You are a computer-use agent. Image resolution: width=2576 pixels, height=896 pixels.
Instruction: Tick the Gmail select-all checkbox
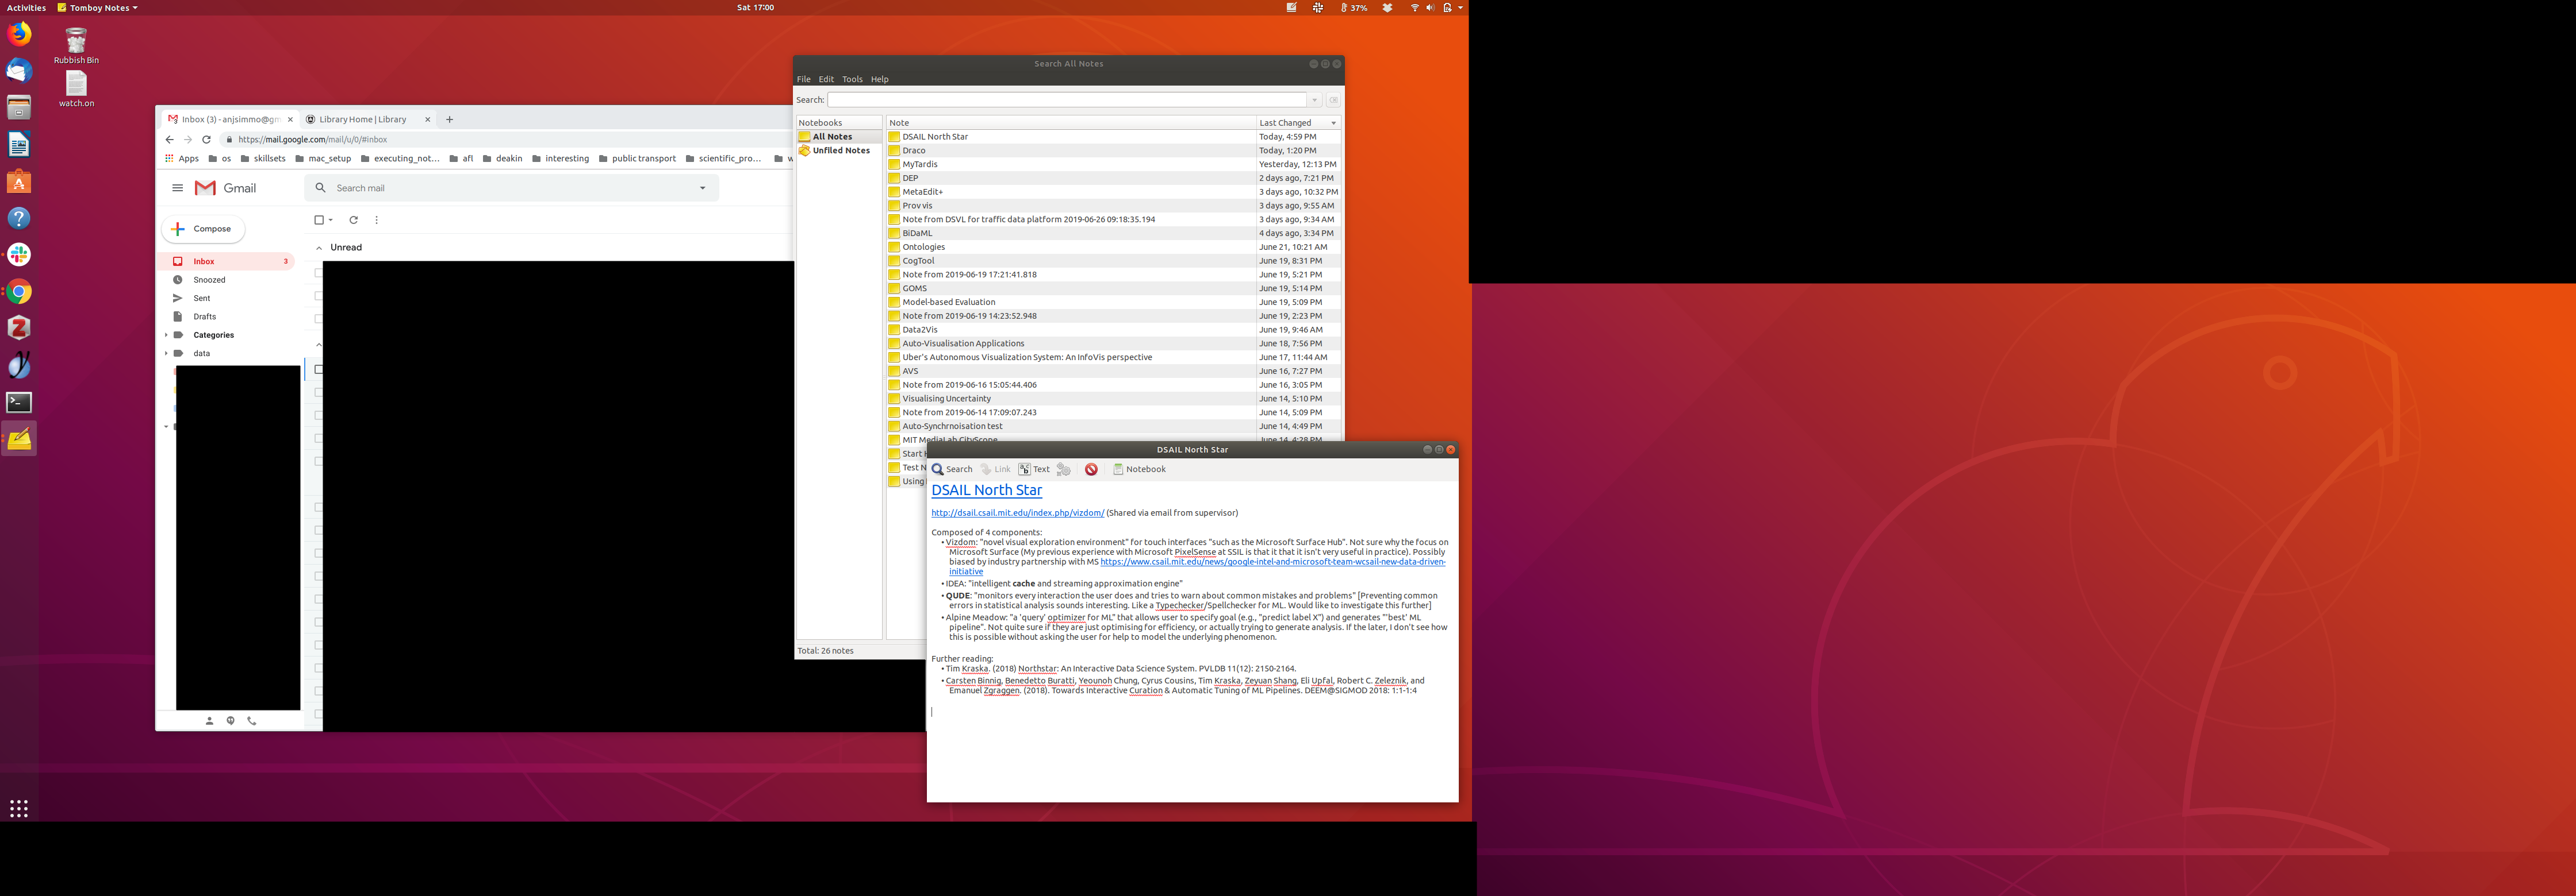coord(319,220)
